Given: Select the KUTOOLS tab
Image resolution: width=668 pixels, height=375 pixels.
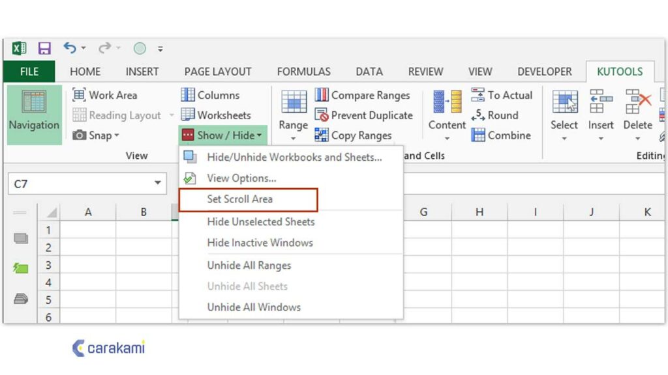Looking at the screenshot, I should pos(620,72).
